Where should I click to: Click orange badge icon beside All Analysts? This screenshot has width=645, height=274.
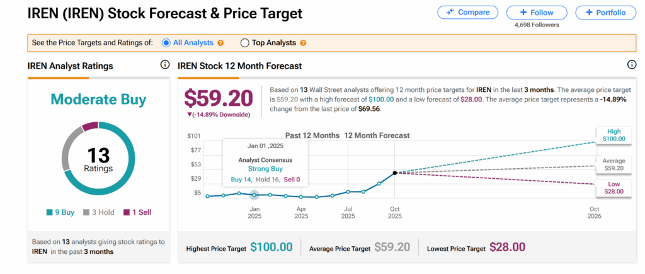coord(220,43)
